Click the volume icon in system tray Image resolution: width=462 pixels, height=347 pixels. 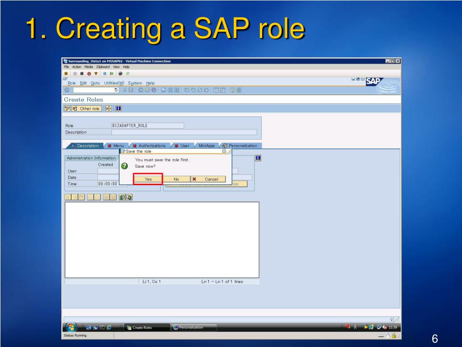pos(384,327)
